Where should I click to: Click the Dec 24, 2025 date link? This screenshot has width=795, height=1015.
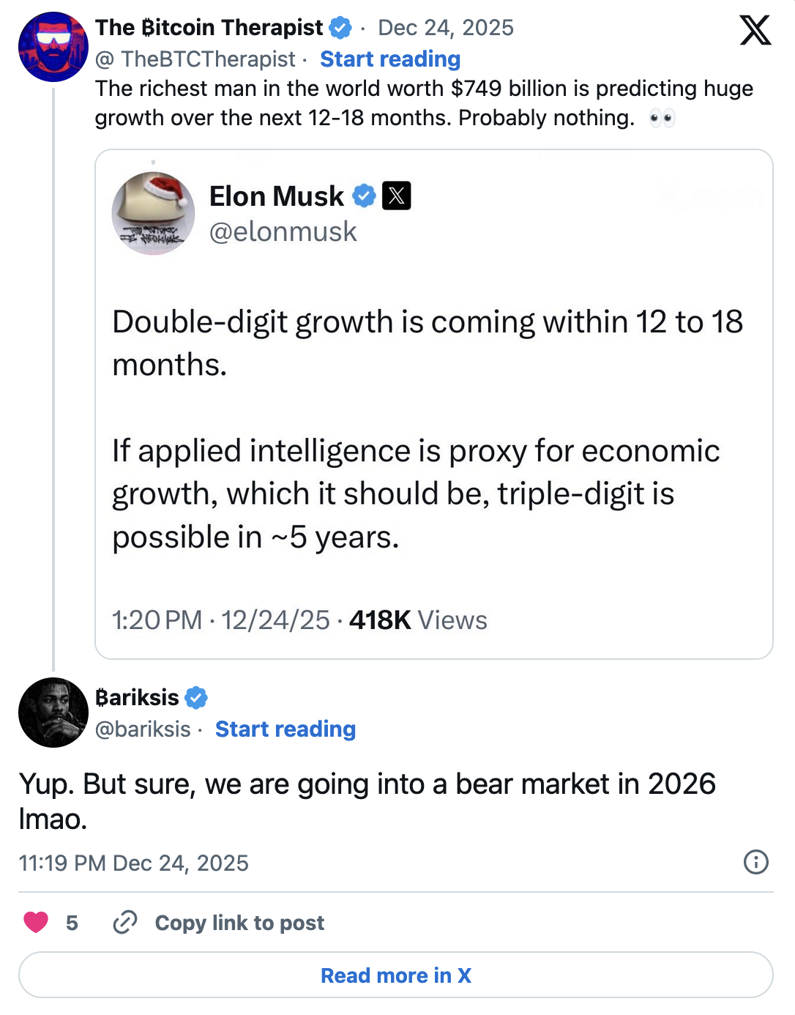click(445, 27)
